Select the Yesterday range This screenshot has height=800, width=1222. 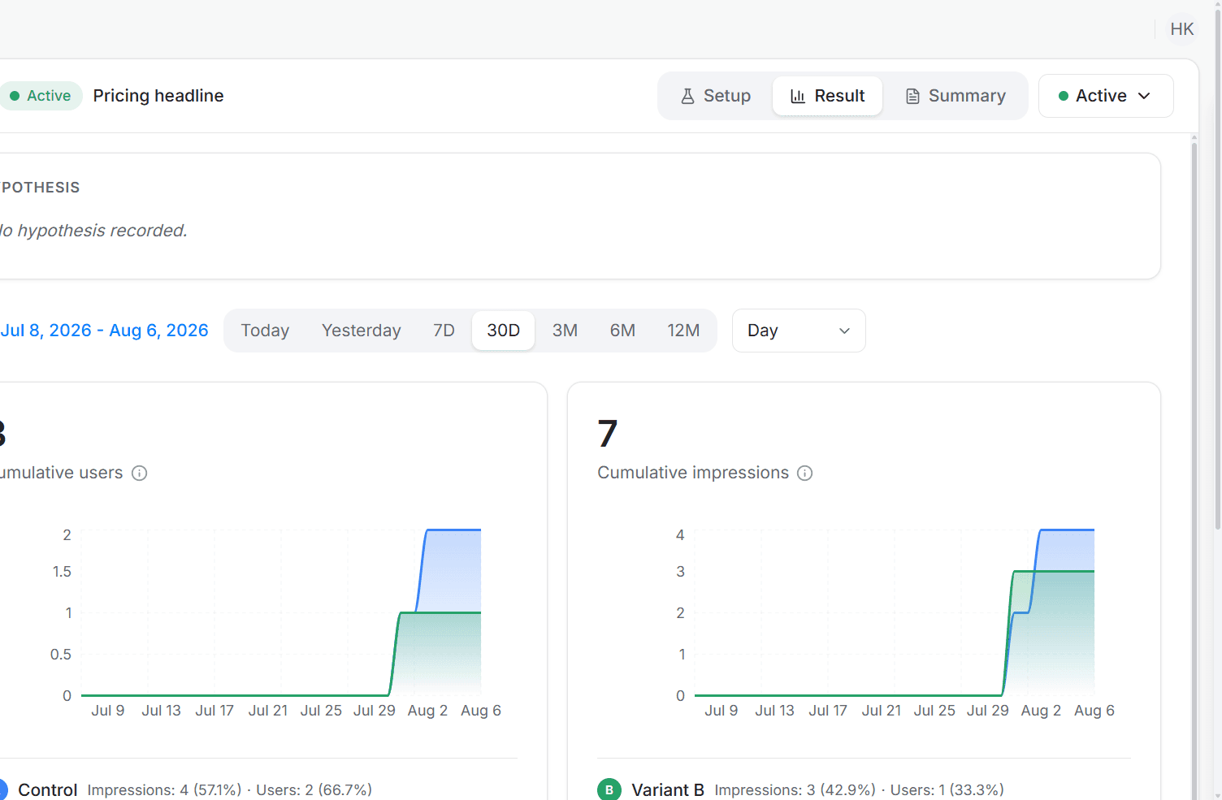[x=361, y=331]
